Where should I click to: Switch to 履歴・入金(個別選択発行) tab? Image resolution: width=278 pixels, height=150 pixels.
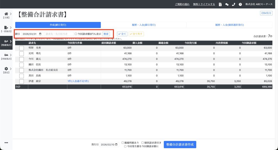229,25
